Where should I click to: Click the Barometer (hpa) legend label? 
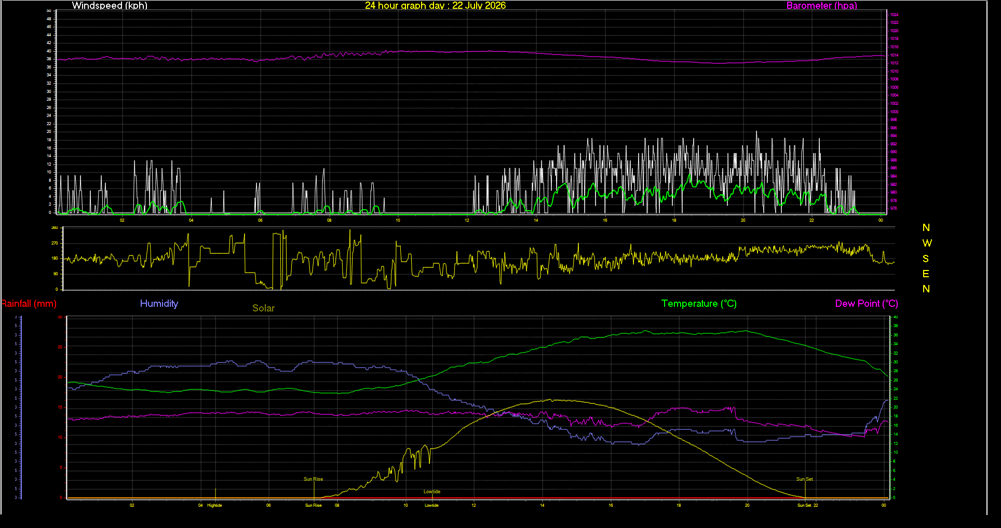821,6
